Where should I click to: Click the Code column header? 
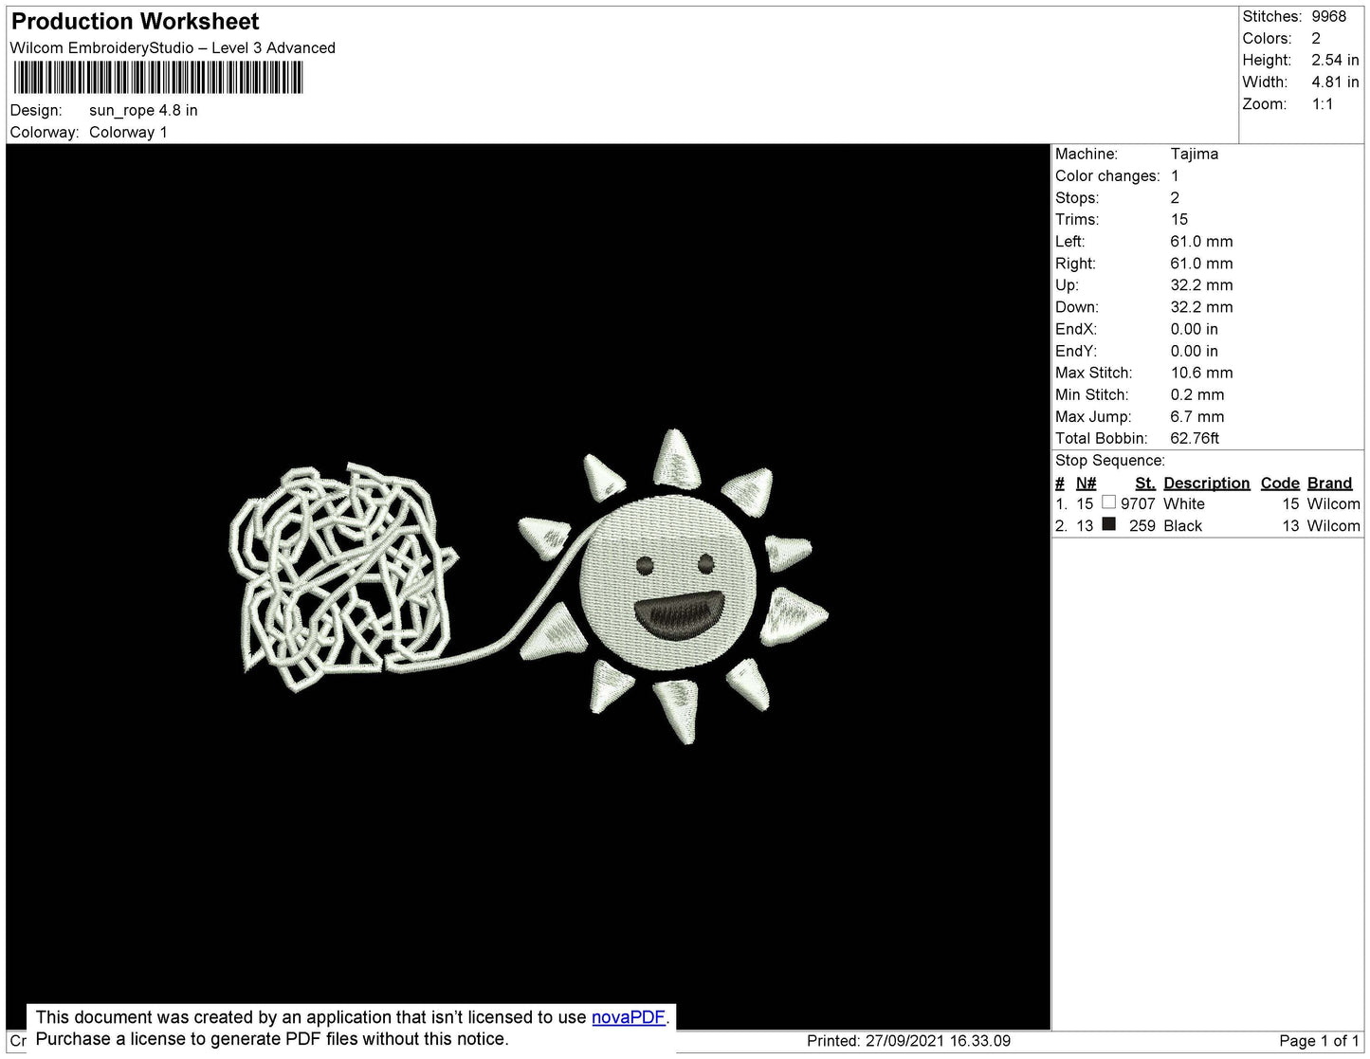click(x=1279, y=484)
